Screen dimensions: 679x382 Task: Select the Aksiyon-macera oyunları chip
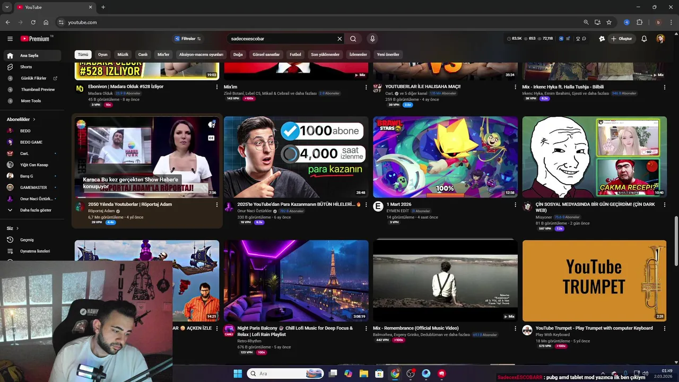[201, 55]
